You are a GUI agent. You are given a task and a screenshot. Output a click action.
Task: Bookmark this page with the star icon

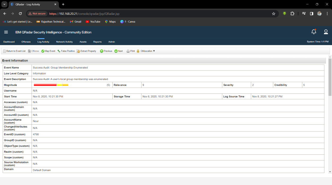(274, 14)
